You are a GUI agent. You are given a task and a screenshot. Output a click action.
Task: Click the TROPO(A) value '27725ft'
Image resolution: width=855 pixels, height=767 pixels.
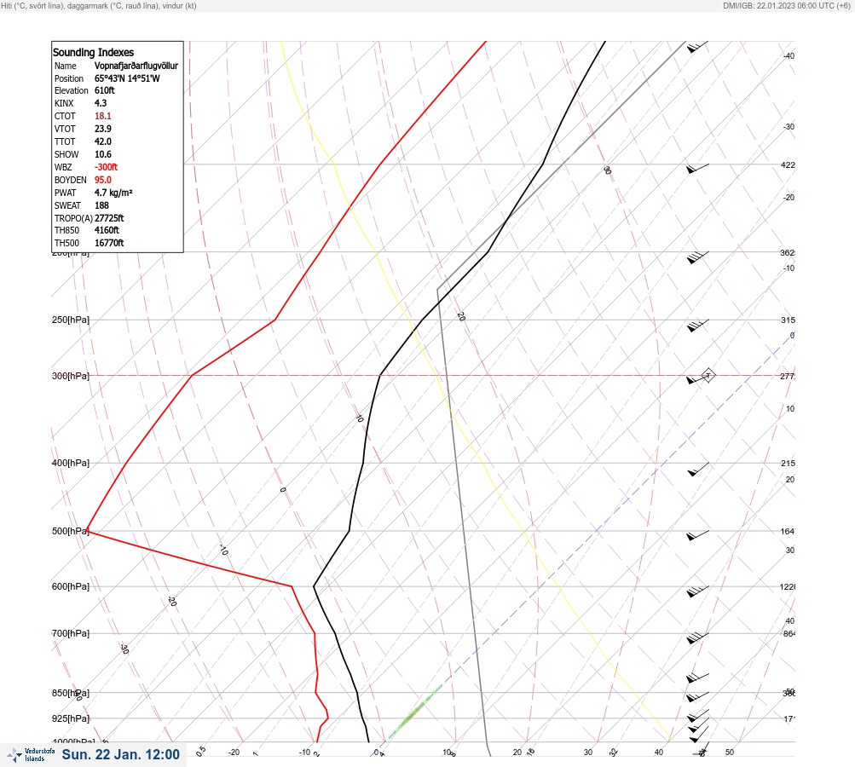[x=109, y=218]
